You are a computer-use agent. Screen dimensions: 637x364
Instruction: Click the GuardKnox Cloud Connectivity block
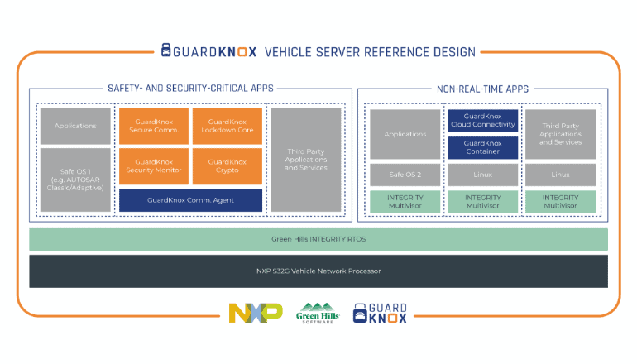(x=483, y=121)
